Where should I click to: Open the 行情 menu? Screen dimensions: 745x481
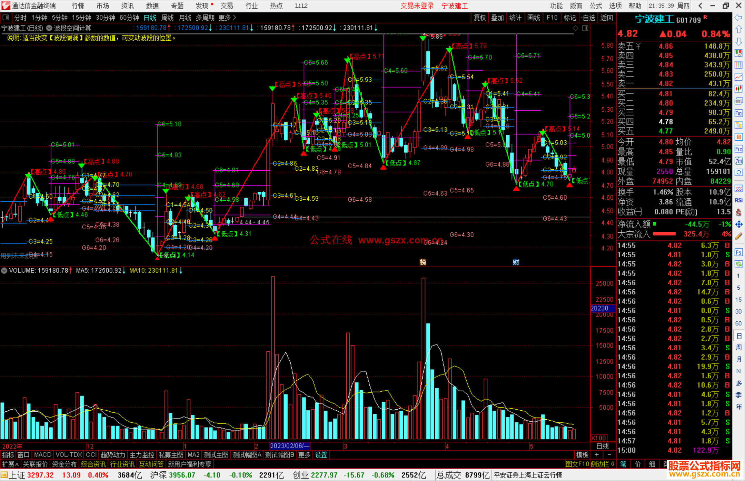pyautogui.click(x=78, y=6)
